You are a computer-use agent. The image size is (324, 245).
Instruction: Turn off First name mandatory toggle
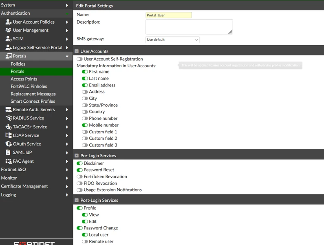(x=85, y=72)
